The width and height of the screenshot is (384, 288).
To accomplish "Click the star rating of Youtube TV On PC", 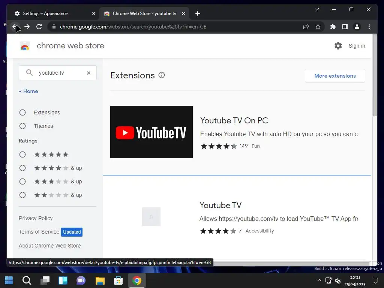I will (219, 146).
